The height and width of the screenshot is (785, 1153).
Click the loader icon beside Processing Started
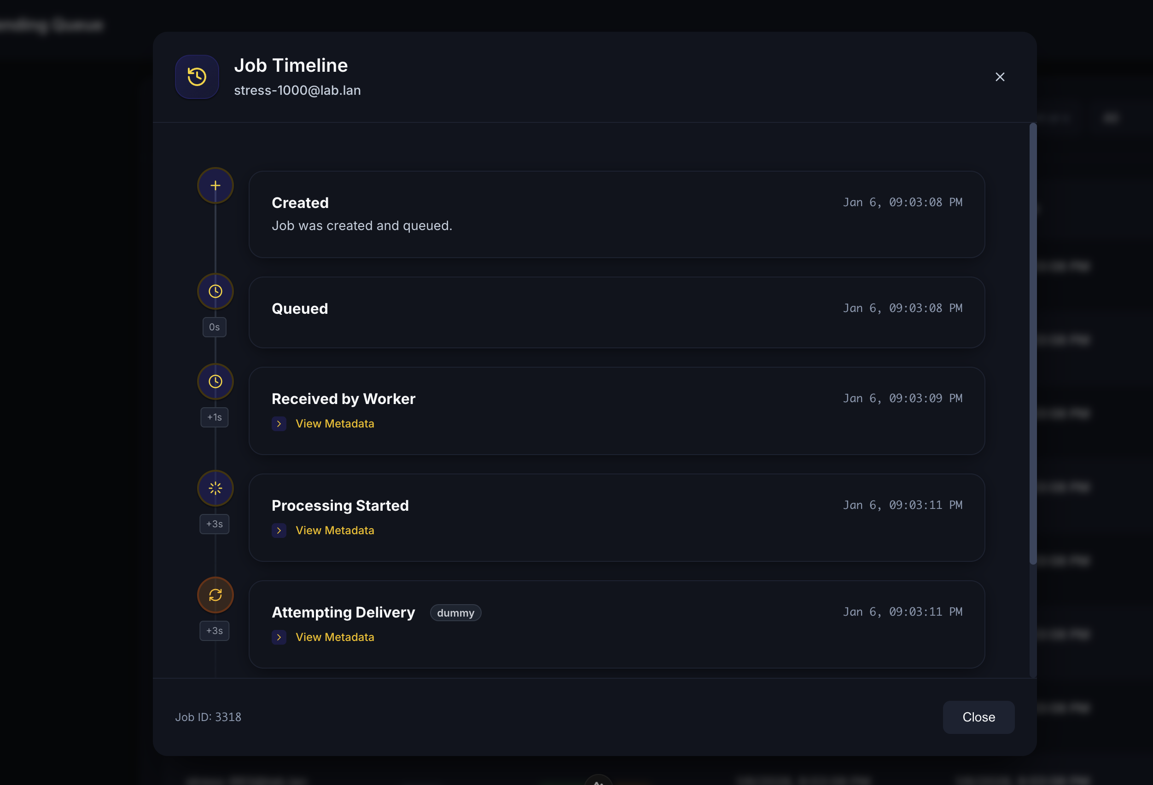pyautogui.click(x=215, y=488)
